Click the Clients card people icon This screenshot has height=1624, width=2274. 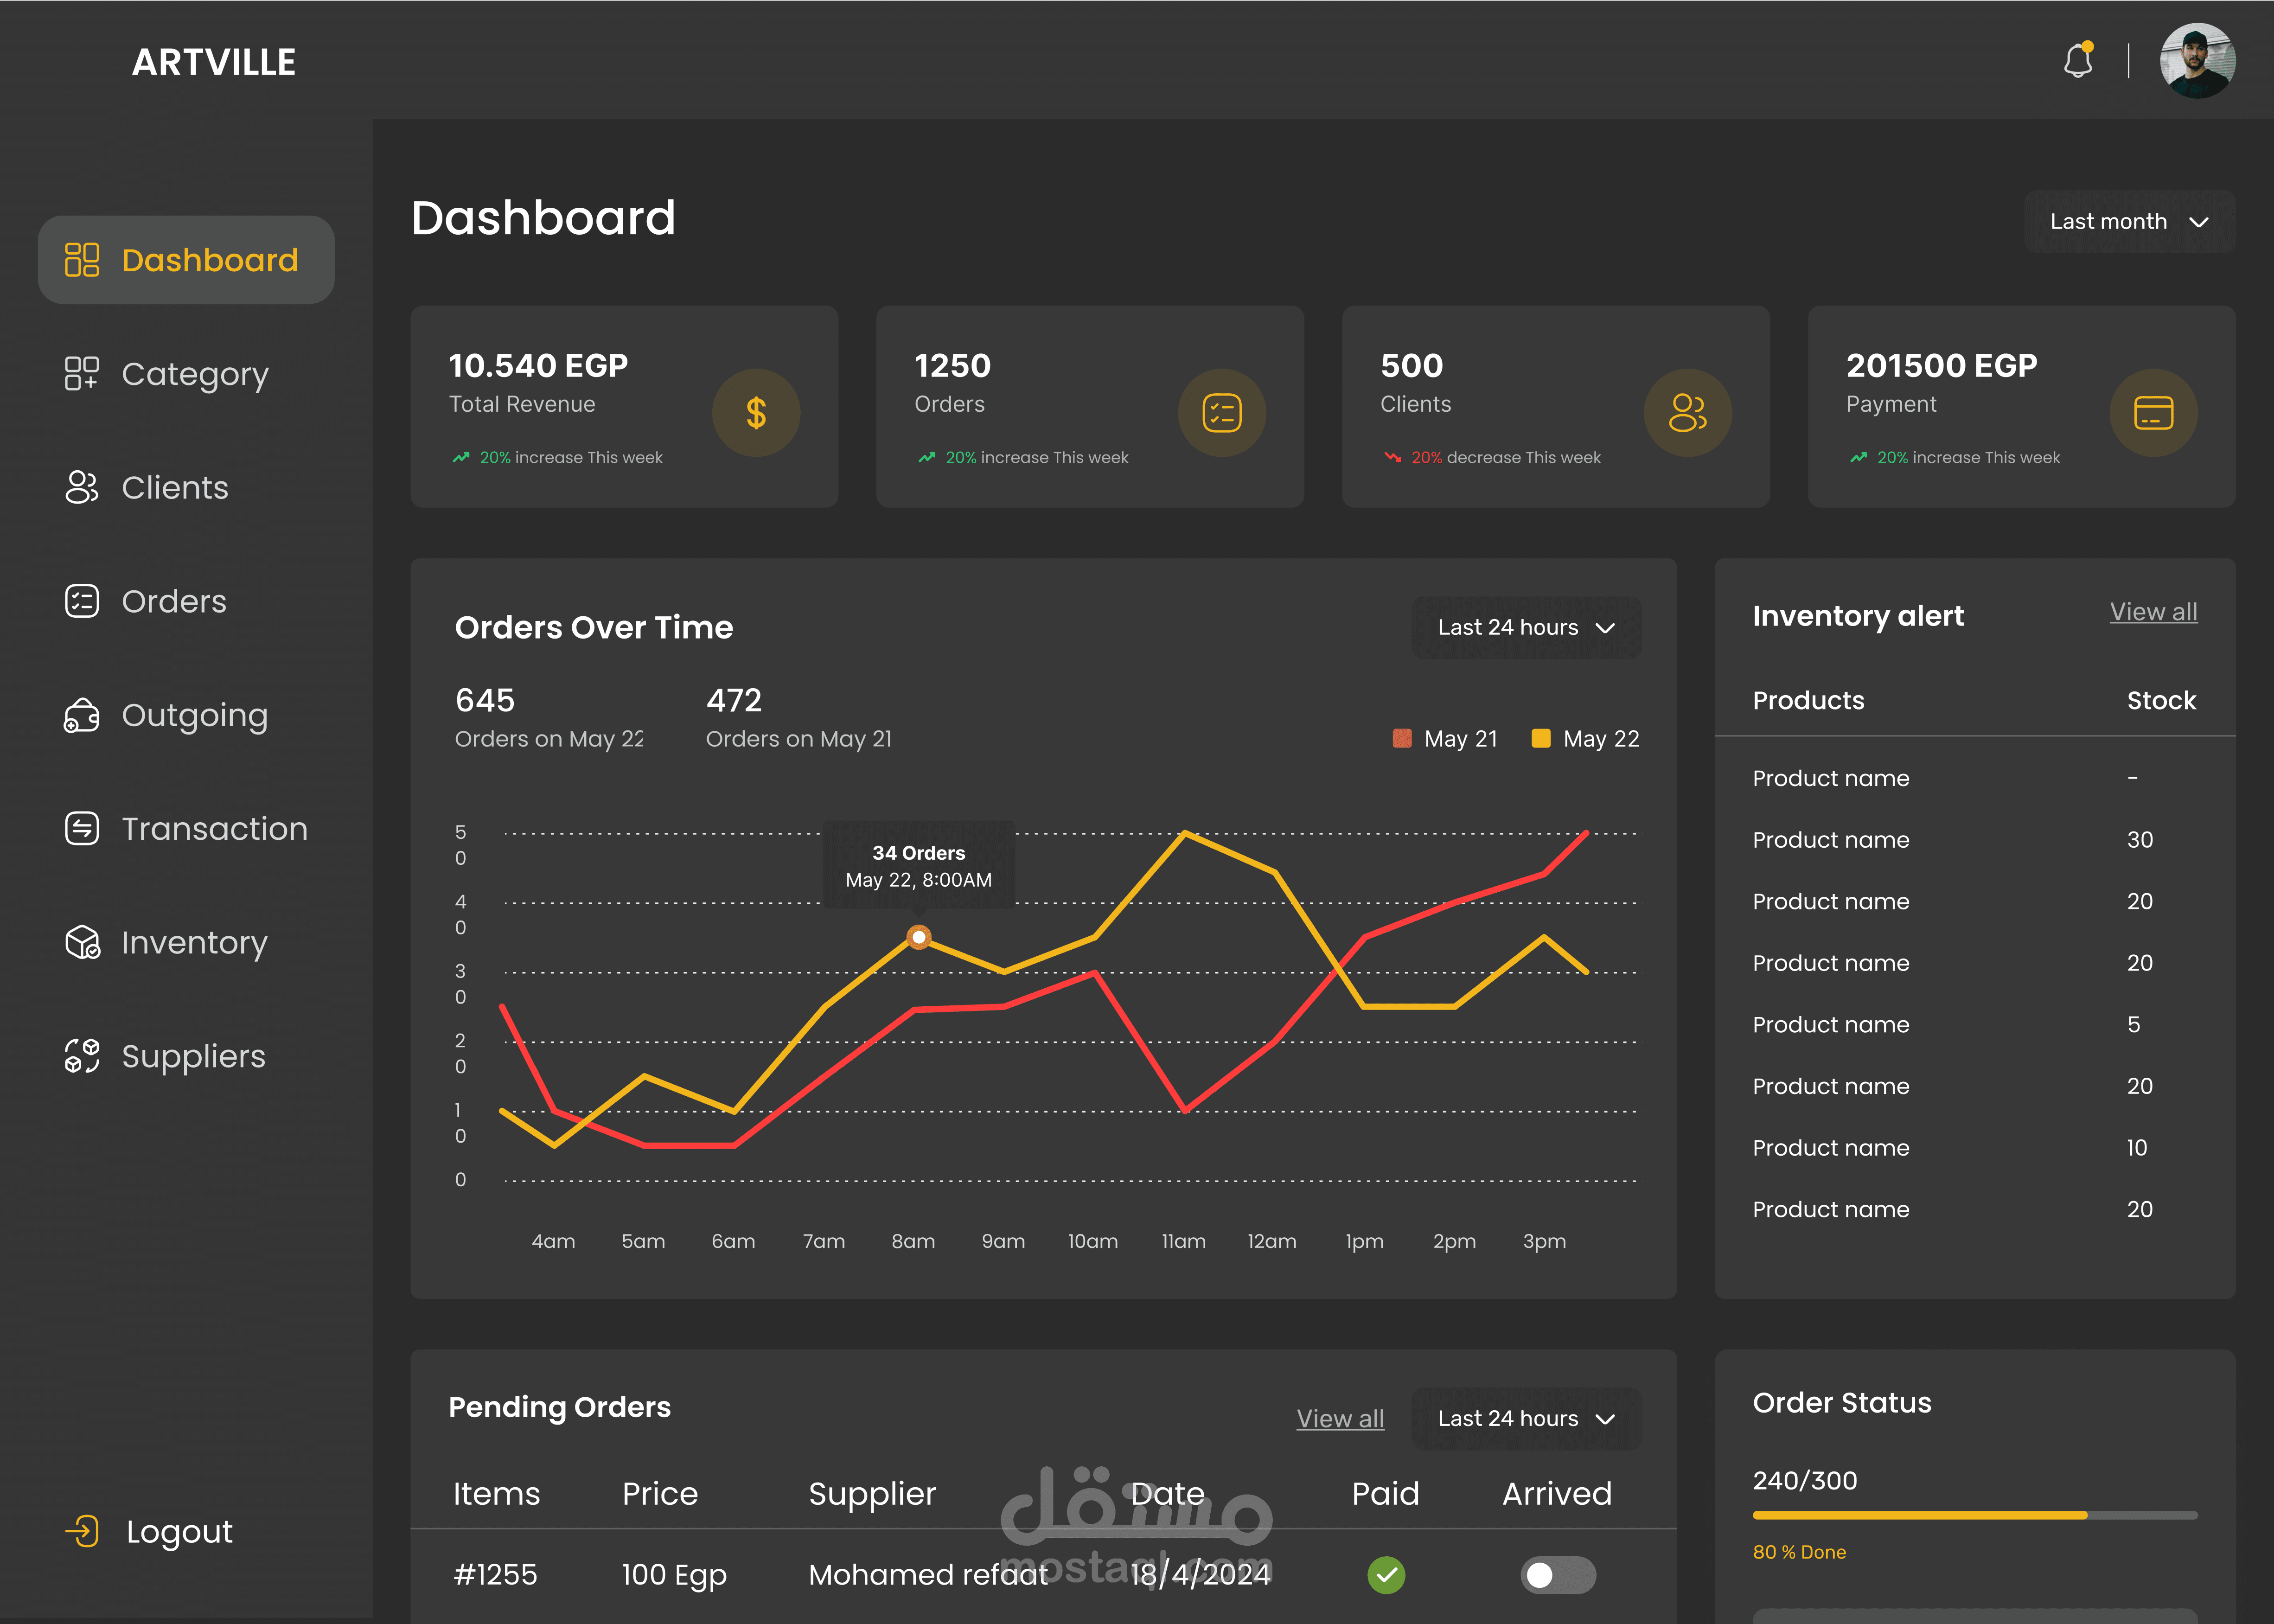(x=1688, y=413)
